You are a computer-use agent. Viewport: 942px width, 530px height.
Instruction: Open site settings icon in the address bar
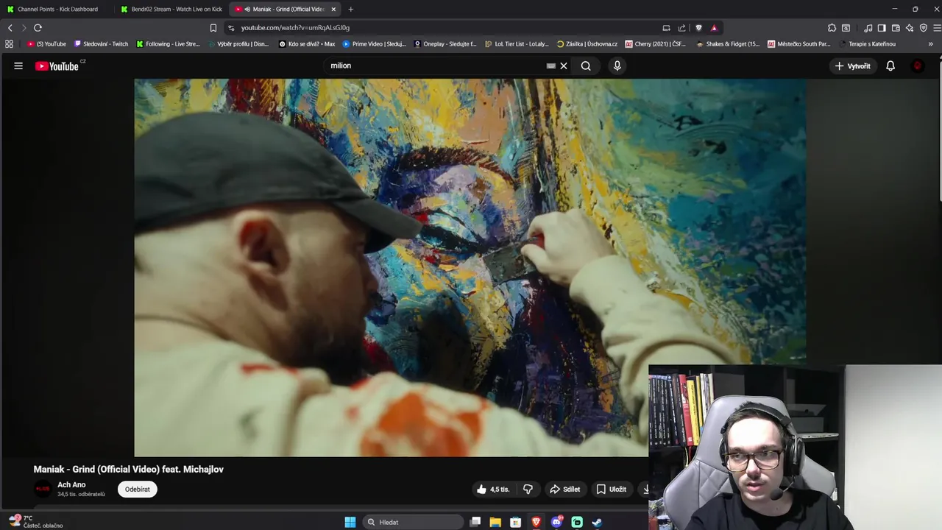pyautogui.click(x=231, y=28)
